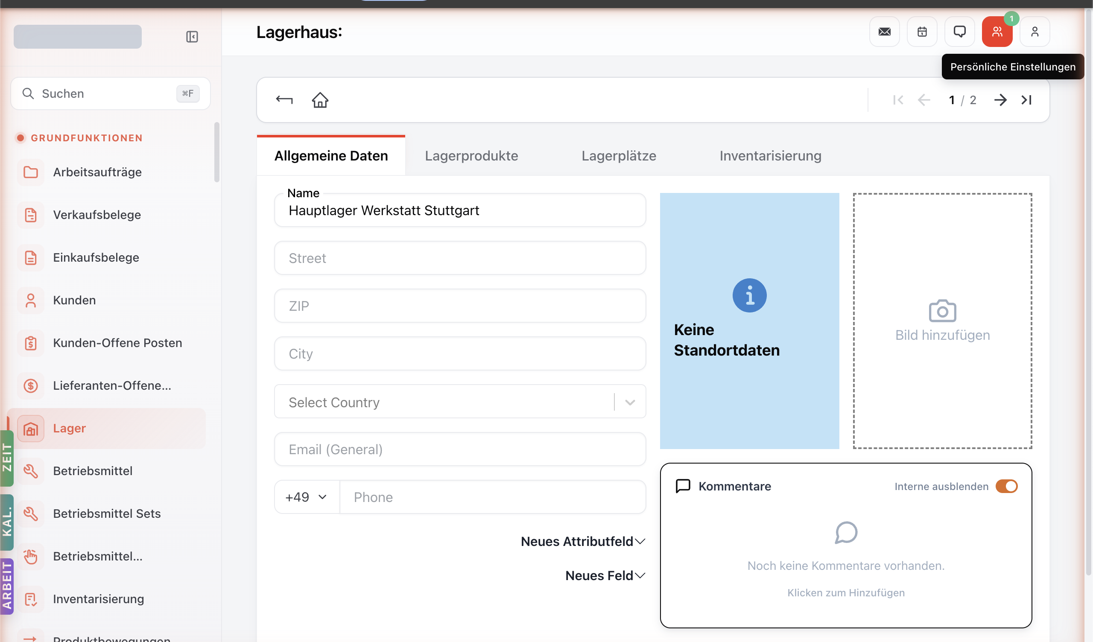
Task: Click the red users icon with badge
Action: (x=997, y=32)
